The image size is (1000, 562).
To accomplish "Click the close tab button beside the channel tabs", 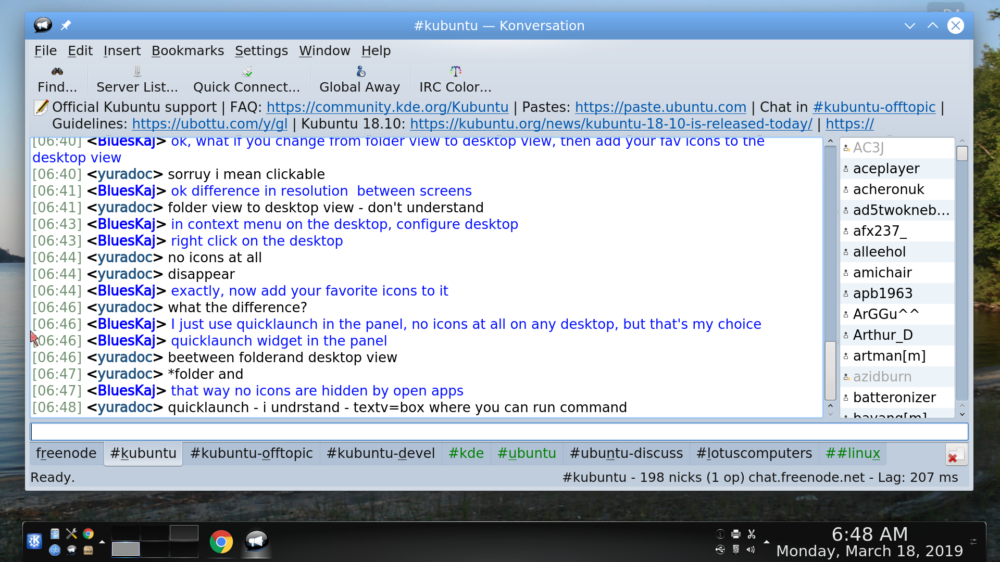I will click(957, 454).
